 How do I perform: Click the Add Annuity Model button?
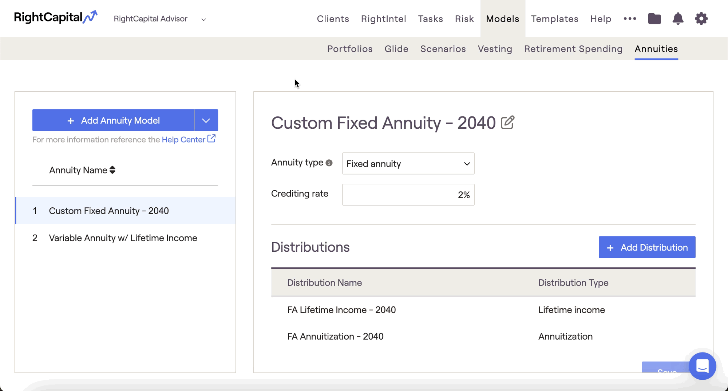pyautogui.click(x=113, y=120)
